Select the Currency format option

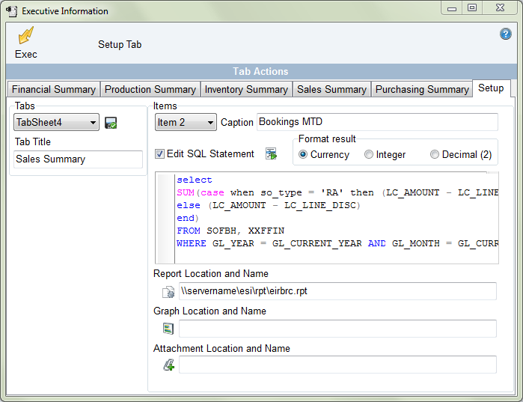[x=302, y=154]
